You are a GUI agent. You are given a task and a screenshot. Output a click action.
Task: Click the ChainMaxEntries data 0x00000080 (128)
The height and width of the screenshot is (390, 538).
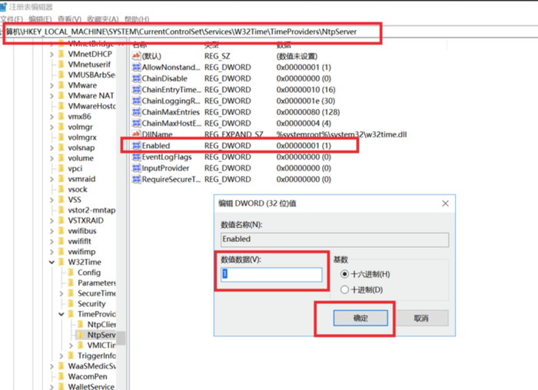[308, 112]
